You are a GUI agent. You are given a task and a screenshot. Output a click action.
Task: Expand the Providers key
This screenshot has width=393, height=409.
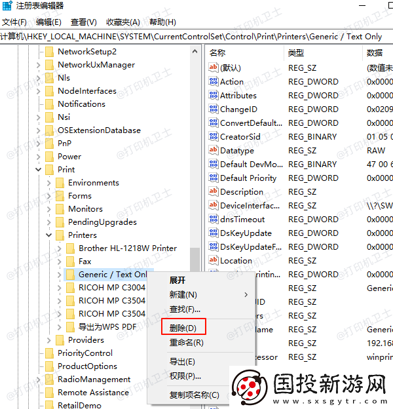49,340
